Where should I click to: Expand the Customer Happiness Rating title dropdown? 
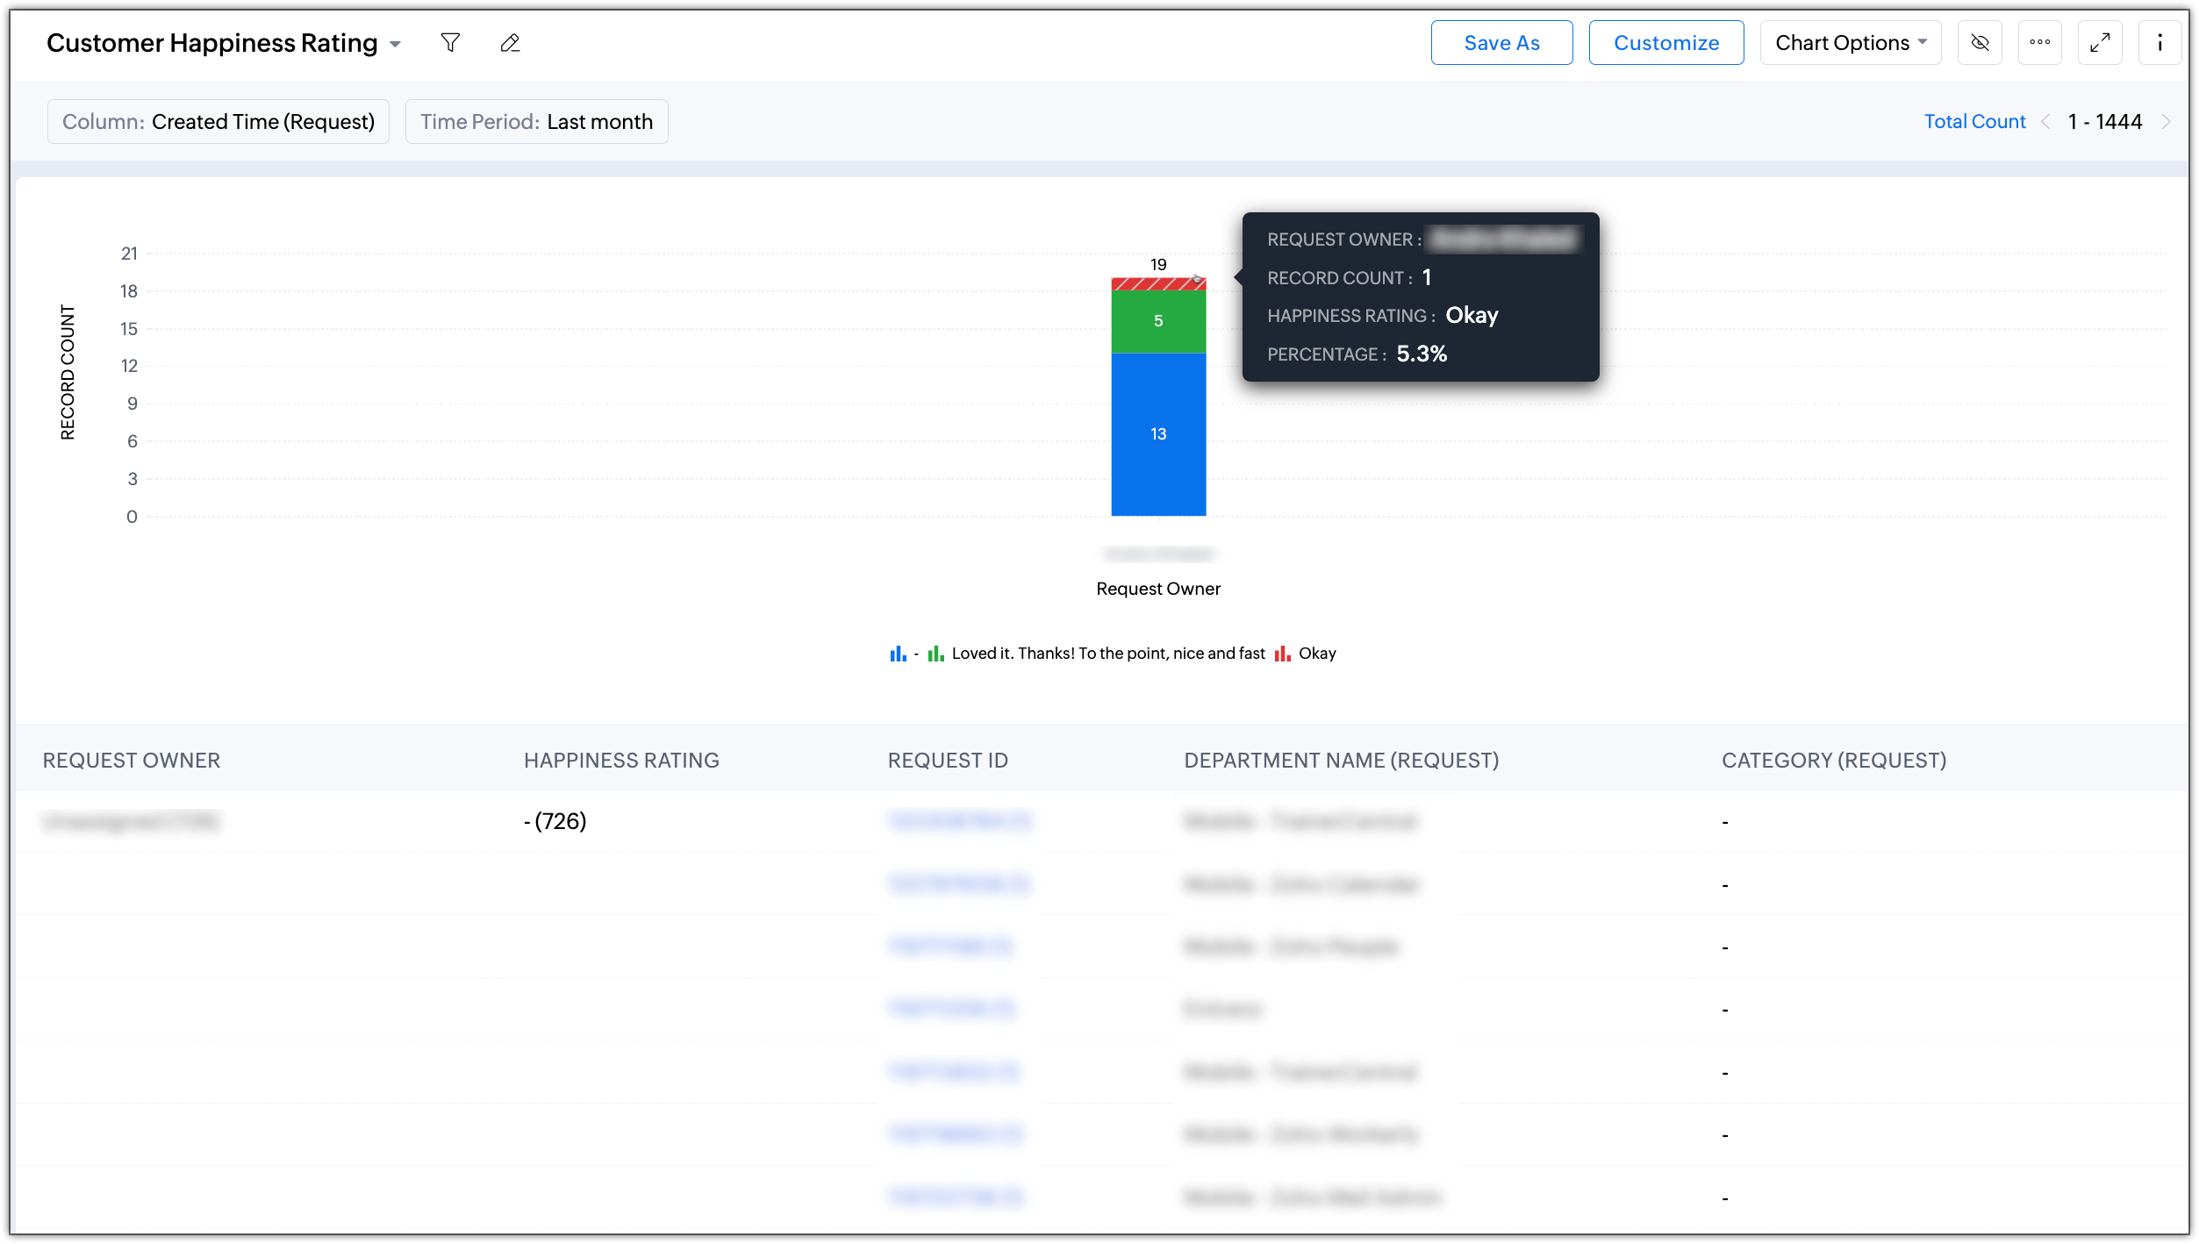tap(395, 44)
